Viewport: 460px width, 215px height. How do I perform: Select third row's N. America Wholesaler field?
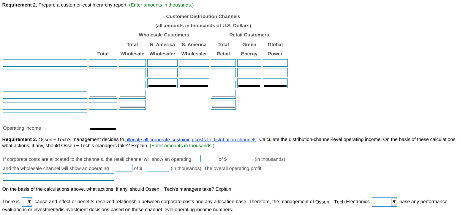click(162, 83)
